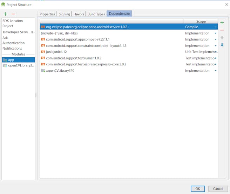This screenshot has height=194, width=230.
Task: Open scope dropdown for junit row
Action: coord(216,52)
